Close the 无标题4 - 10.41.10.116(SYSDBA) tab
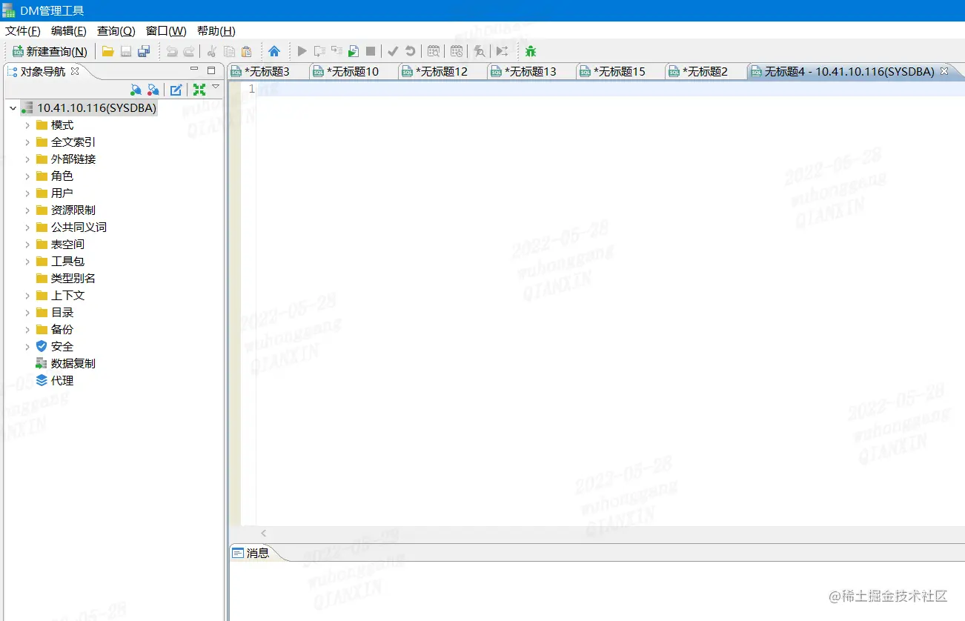This screenshot has width=965, height=621. tap(944, 71)
